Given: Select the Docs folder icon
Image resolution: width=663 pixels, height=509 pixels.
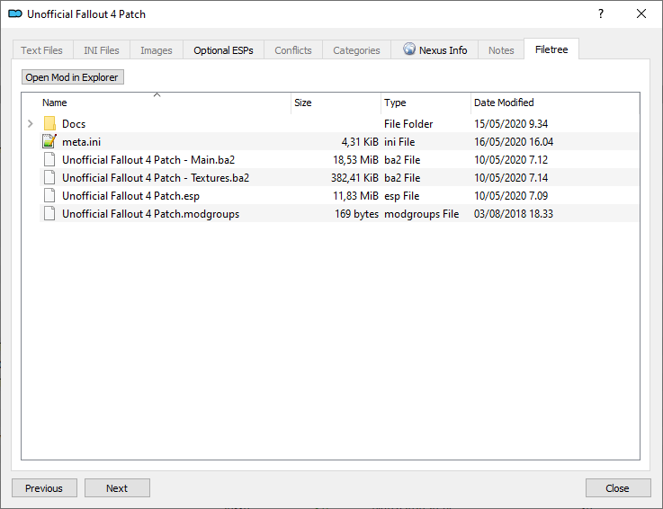Looking at the screenshot, I should (49, 123).
